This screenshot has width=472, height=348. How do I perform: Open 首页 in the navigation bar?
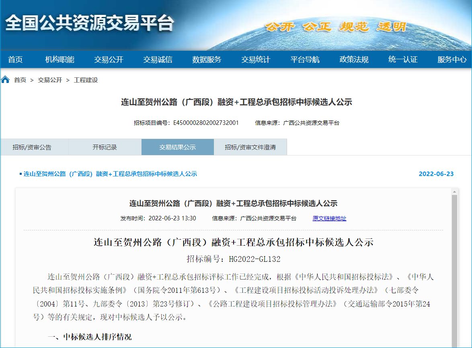coord(15,60)
